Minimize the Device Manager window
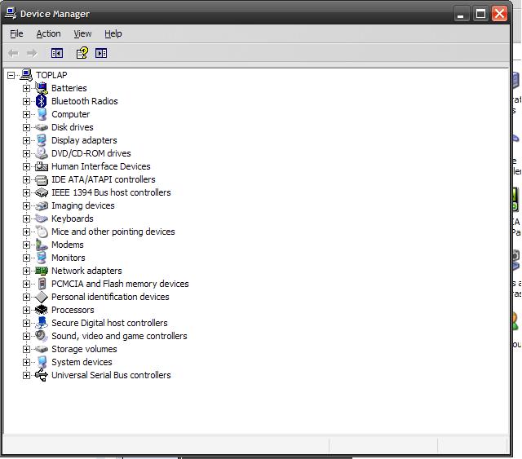The height and width of the screenshot is (459, 522). coord(461,14)
